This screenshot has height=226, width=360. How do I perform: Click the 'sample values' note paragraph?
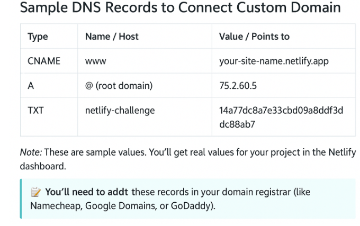[188, 159]
